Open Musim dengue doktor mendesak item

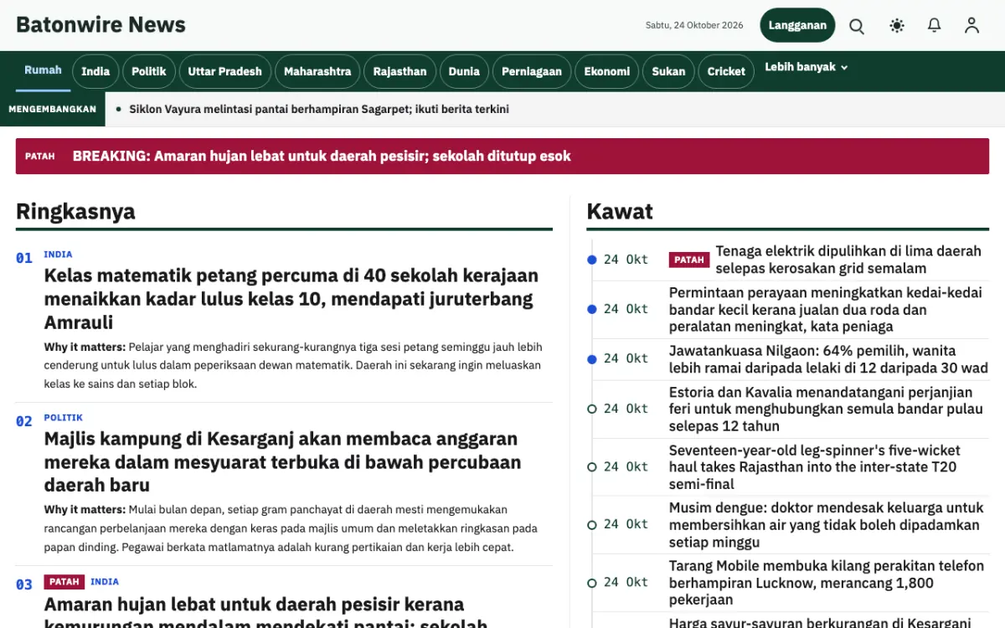click(826, 524)
